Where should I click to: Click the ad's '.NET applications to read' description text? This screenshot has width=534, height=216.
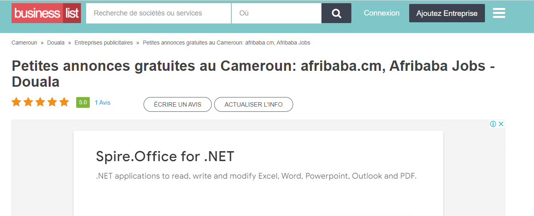point(256,176)
